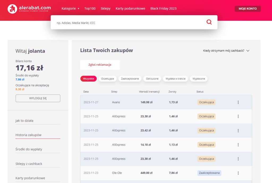Screen dimensions: 272x183
Task: Click the 449,00 zł transaction value
Action: pyautogui.click(x=146, y=173)
